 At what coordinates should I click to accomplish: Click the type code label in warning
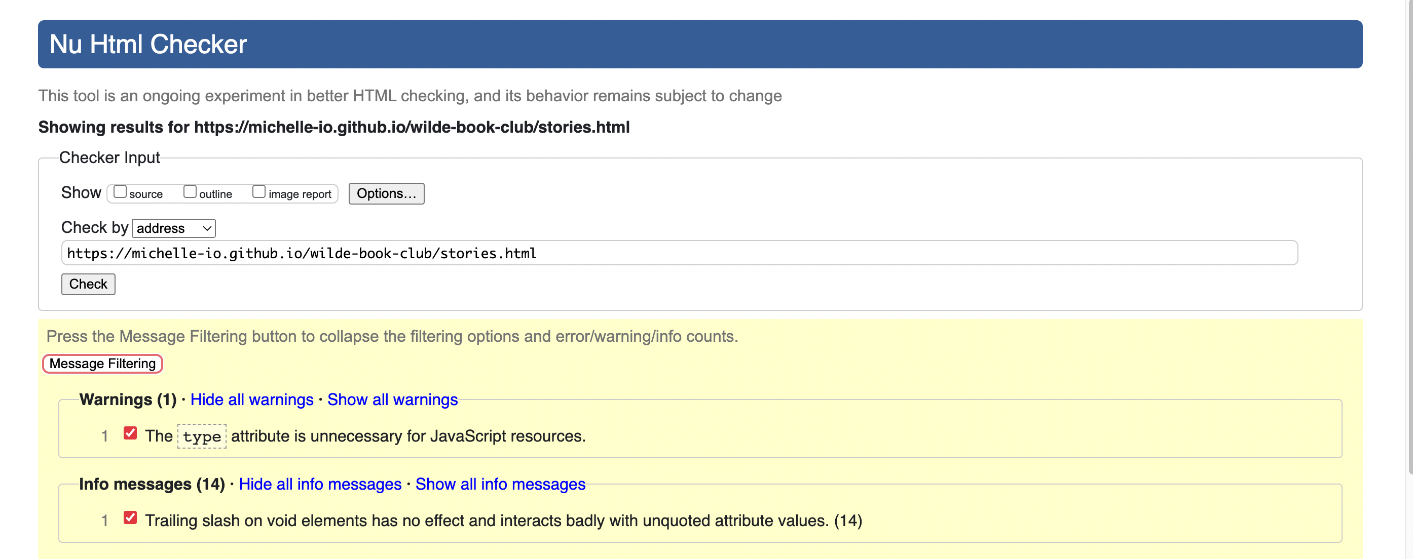[x=202, y=436]
